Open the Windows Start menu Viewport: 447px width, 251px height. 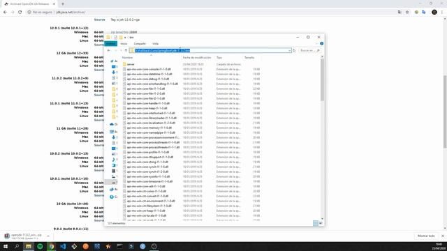pos(6,246)
